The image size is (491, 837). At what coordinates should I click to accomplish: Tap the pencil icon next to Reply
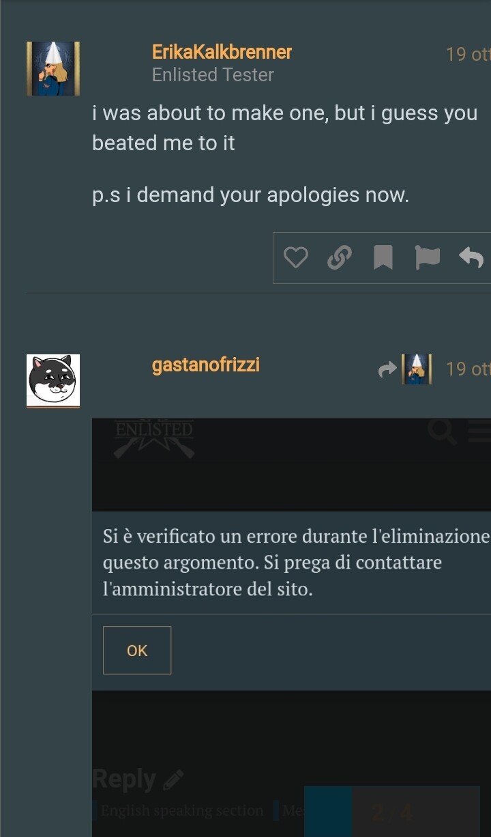click(x=174, y=779)
